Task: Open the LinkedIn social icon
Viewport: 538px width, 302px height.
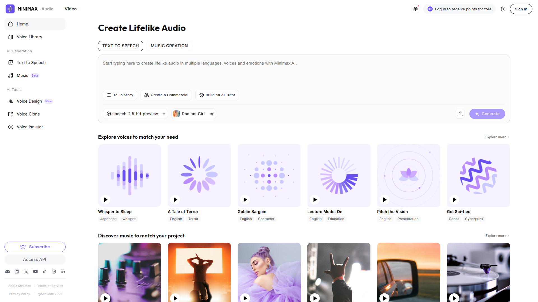Action: click(x=17, y=272)
